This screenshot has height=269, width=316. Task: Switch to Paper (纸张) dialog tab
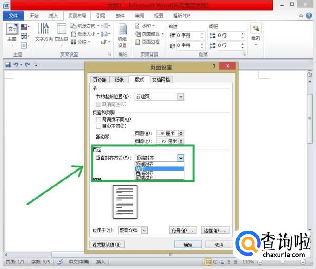pos(119,80)
